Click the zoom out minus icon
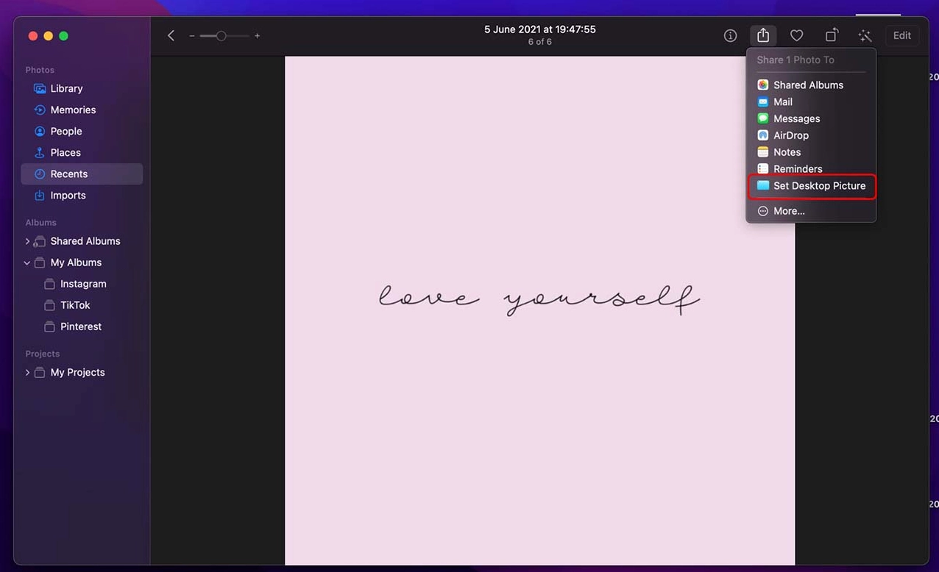This screenshot has width=939, height=572. tap(192, 36)
